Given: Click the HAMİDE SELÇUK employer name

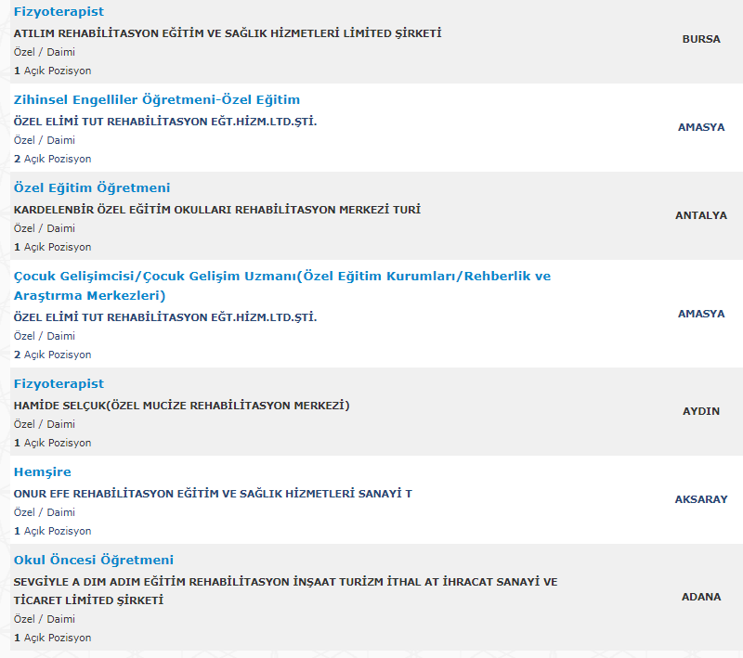Looking at the screenshot, I should click(x=181, y=406).
